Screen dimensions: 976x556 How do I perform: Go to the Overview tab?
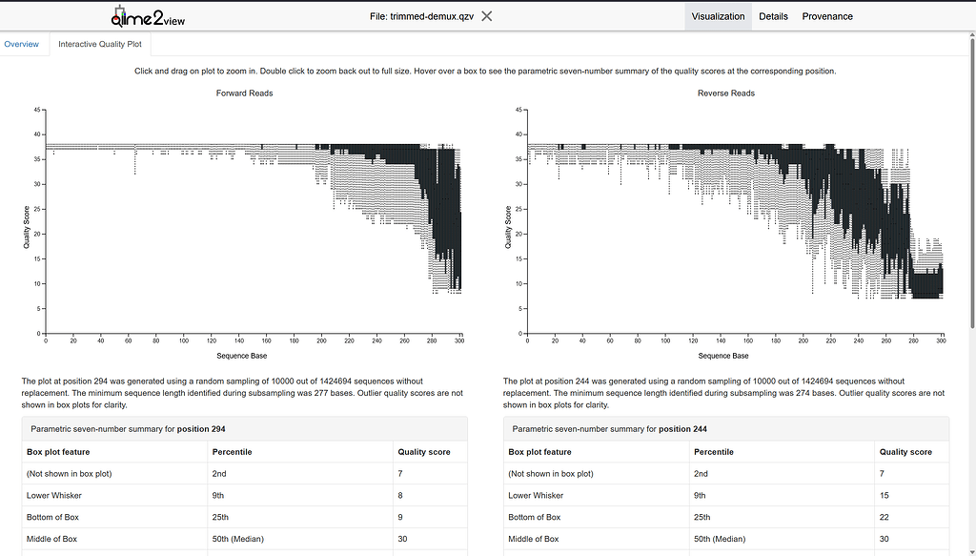(x=22, y=44)
